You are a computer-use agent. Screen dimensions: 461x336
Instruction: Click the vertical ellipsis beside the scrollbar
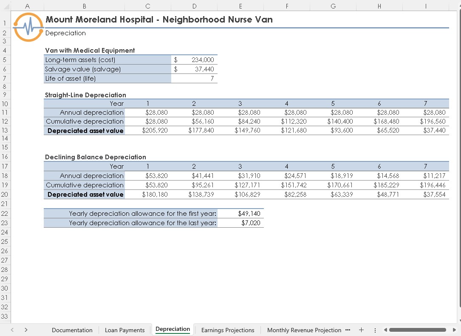point(375,330)
